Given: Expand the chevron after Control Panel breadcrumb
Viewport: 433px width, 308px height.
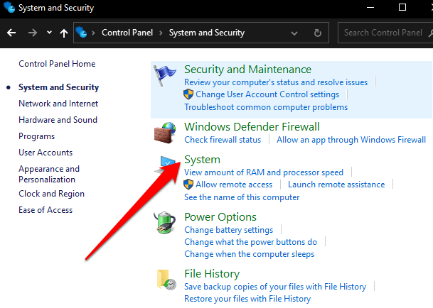Looking at the screenshot, I should (x=161, y=33).
